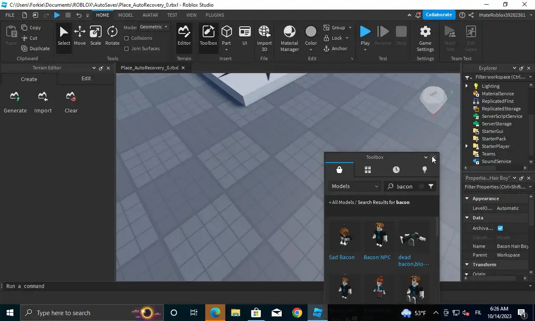The image size is (535, 321).
Task: Click the Collaborate button
Action: [x=439, y=15]
